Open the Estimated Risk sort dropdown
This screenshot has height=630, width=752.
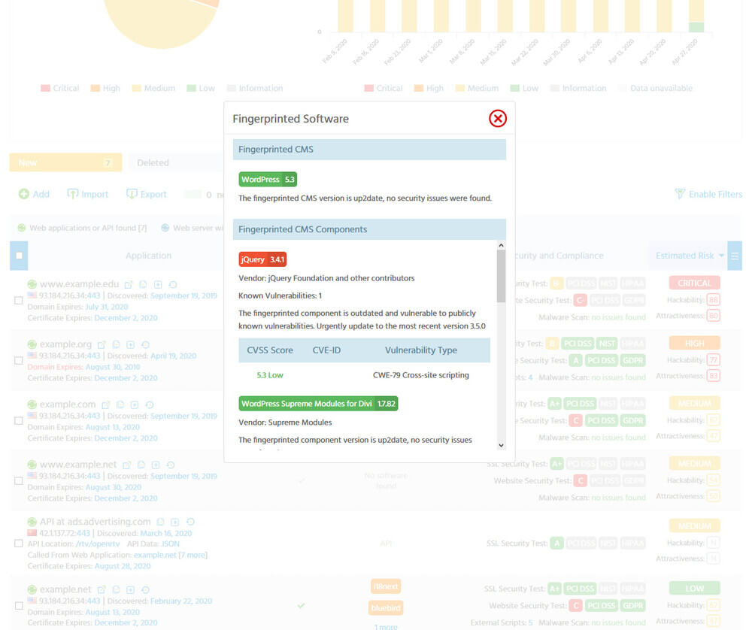[x=721, y=256]
